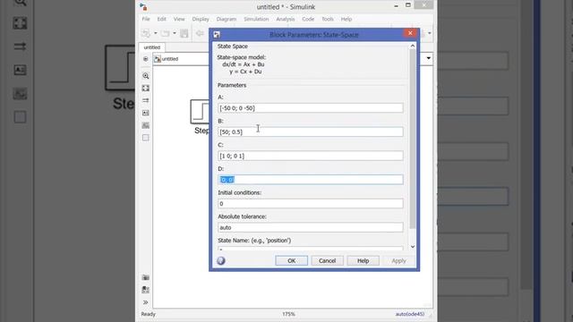
Task: Click the dialog scrollbar up arrow
Action: pyautogui.click(x=413, y=46)
